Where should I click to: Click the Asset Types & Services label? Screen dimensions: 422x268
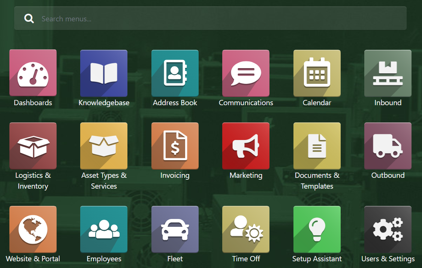pyautogui.click(x=104, y=181)
